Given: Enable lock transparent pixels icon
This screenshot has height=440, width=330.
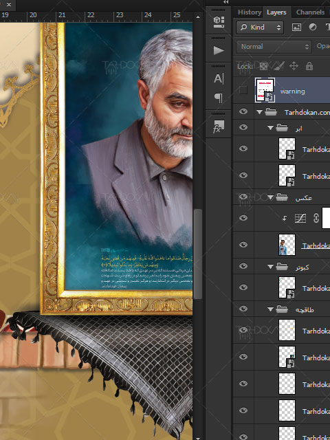Looking at the screenshot, I should (x=263, y=66).
